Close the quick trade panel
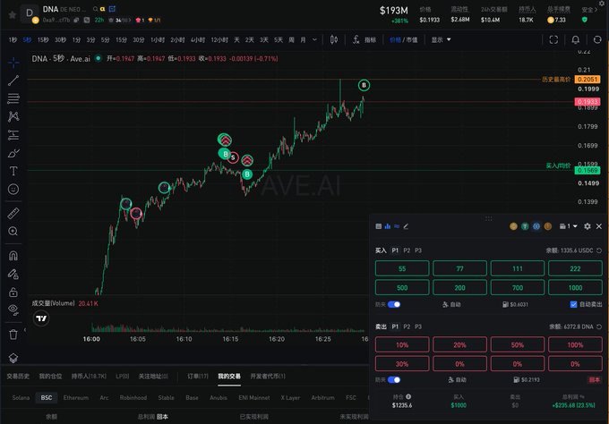Viewport: 609px width, 424px height. click(x=599, y=226)
